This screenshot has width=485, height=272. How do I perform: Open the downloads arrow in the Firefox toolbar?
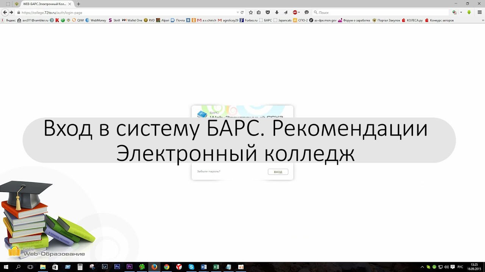[x=277, y=12]
